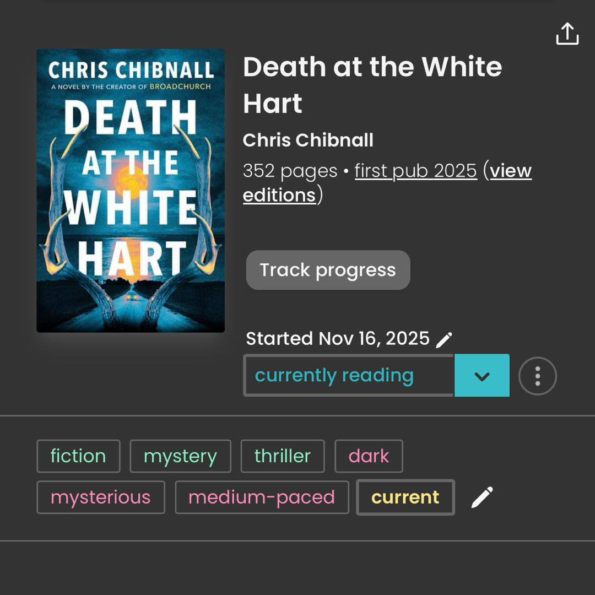Open the Death at the White Hart cover

(131, 191)
